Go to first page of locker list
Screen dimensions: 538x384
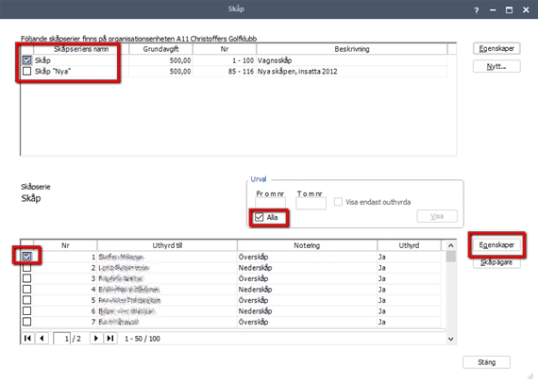pyautogui.click(x=27, y=339)
